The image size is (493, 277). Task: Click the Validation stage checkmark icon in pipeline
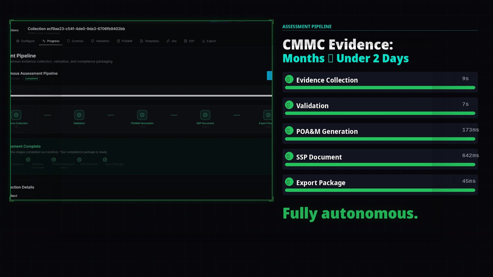(x=79, y=115)
